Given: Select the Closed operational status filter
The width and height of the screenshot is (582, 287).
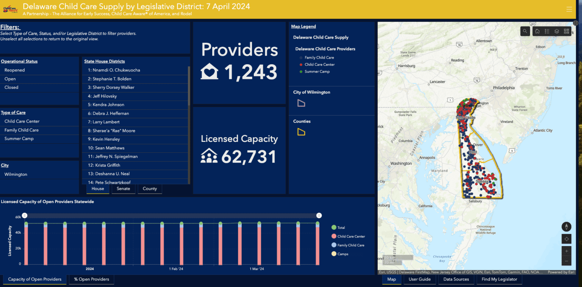Looking at the screenshot, I should pos(11,87).
